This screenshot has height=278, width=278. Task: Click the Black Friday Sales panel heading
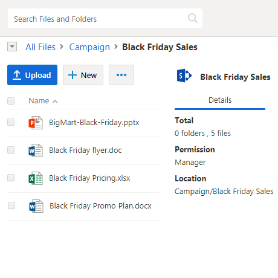point(235,77)
